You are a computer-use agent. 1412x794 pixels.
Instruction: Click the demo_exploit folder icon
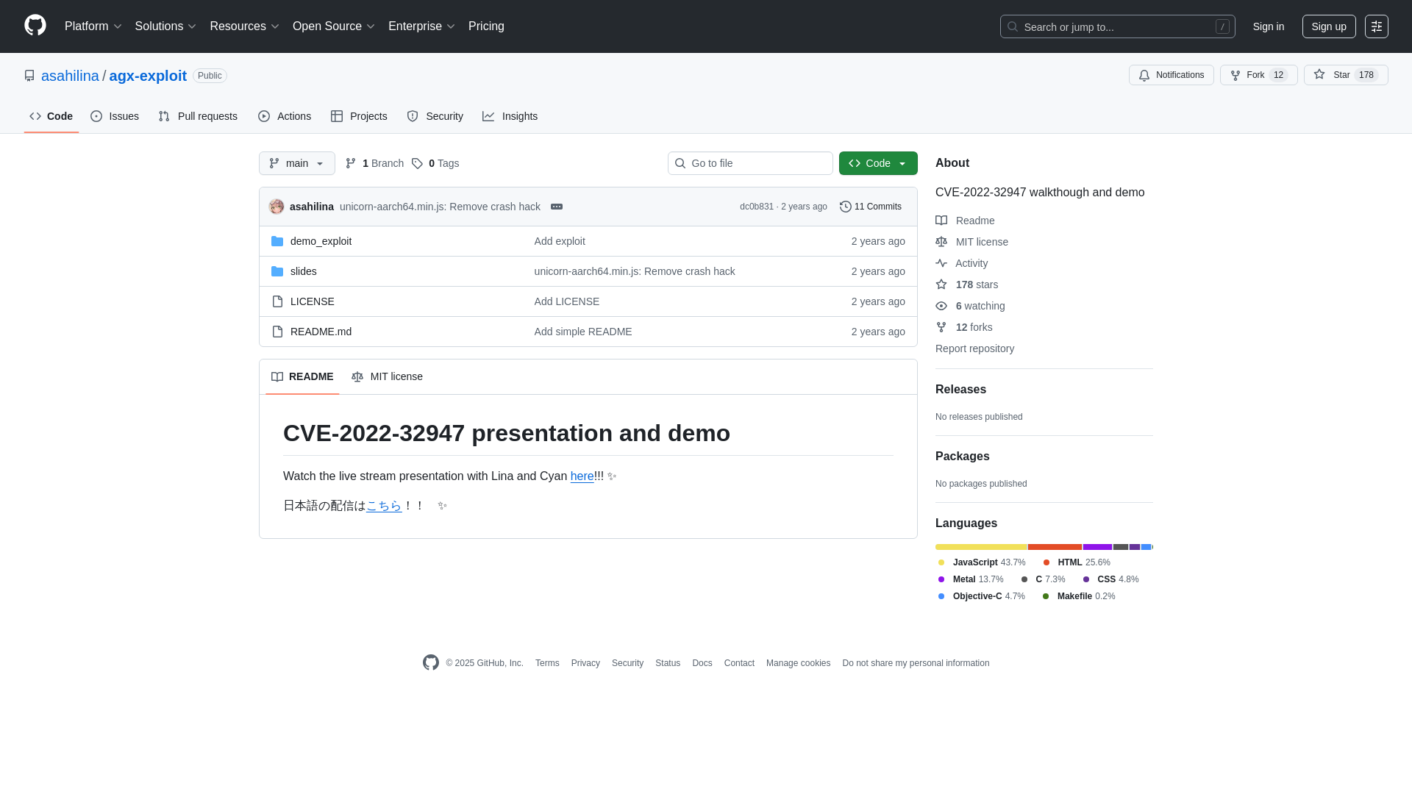click(277, 241)
